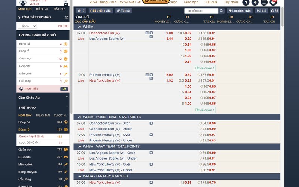
Task: Click the user profile avatar icon
Action: (x=23, y=3)
